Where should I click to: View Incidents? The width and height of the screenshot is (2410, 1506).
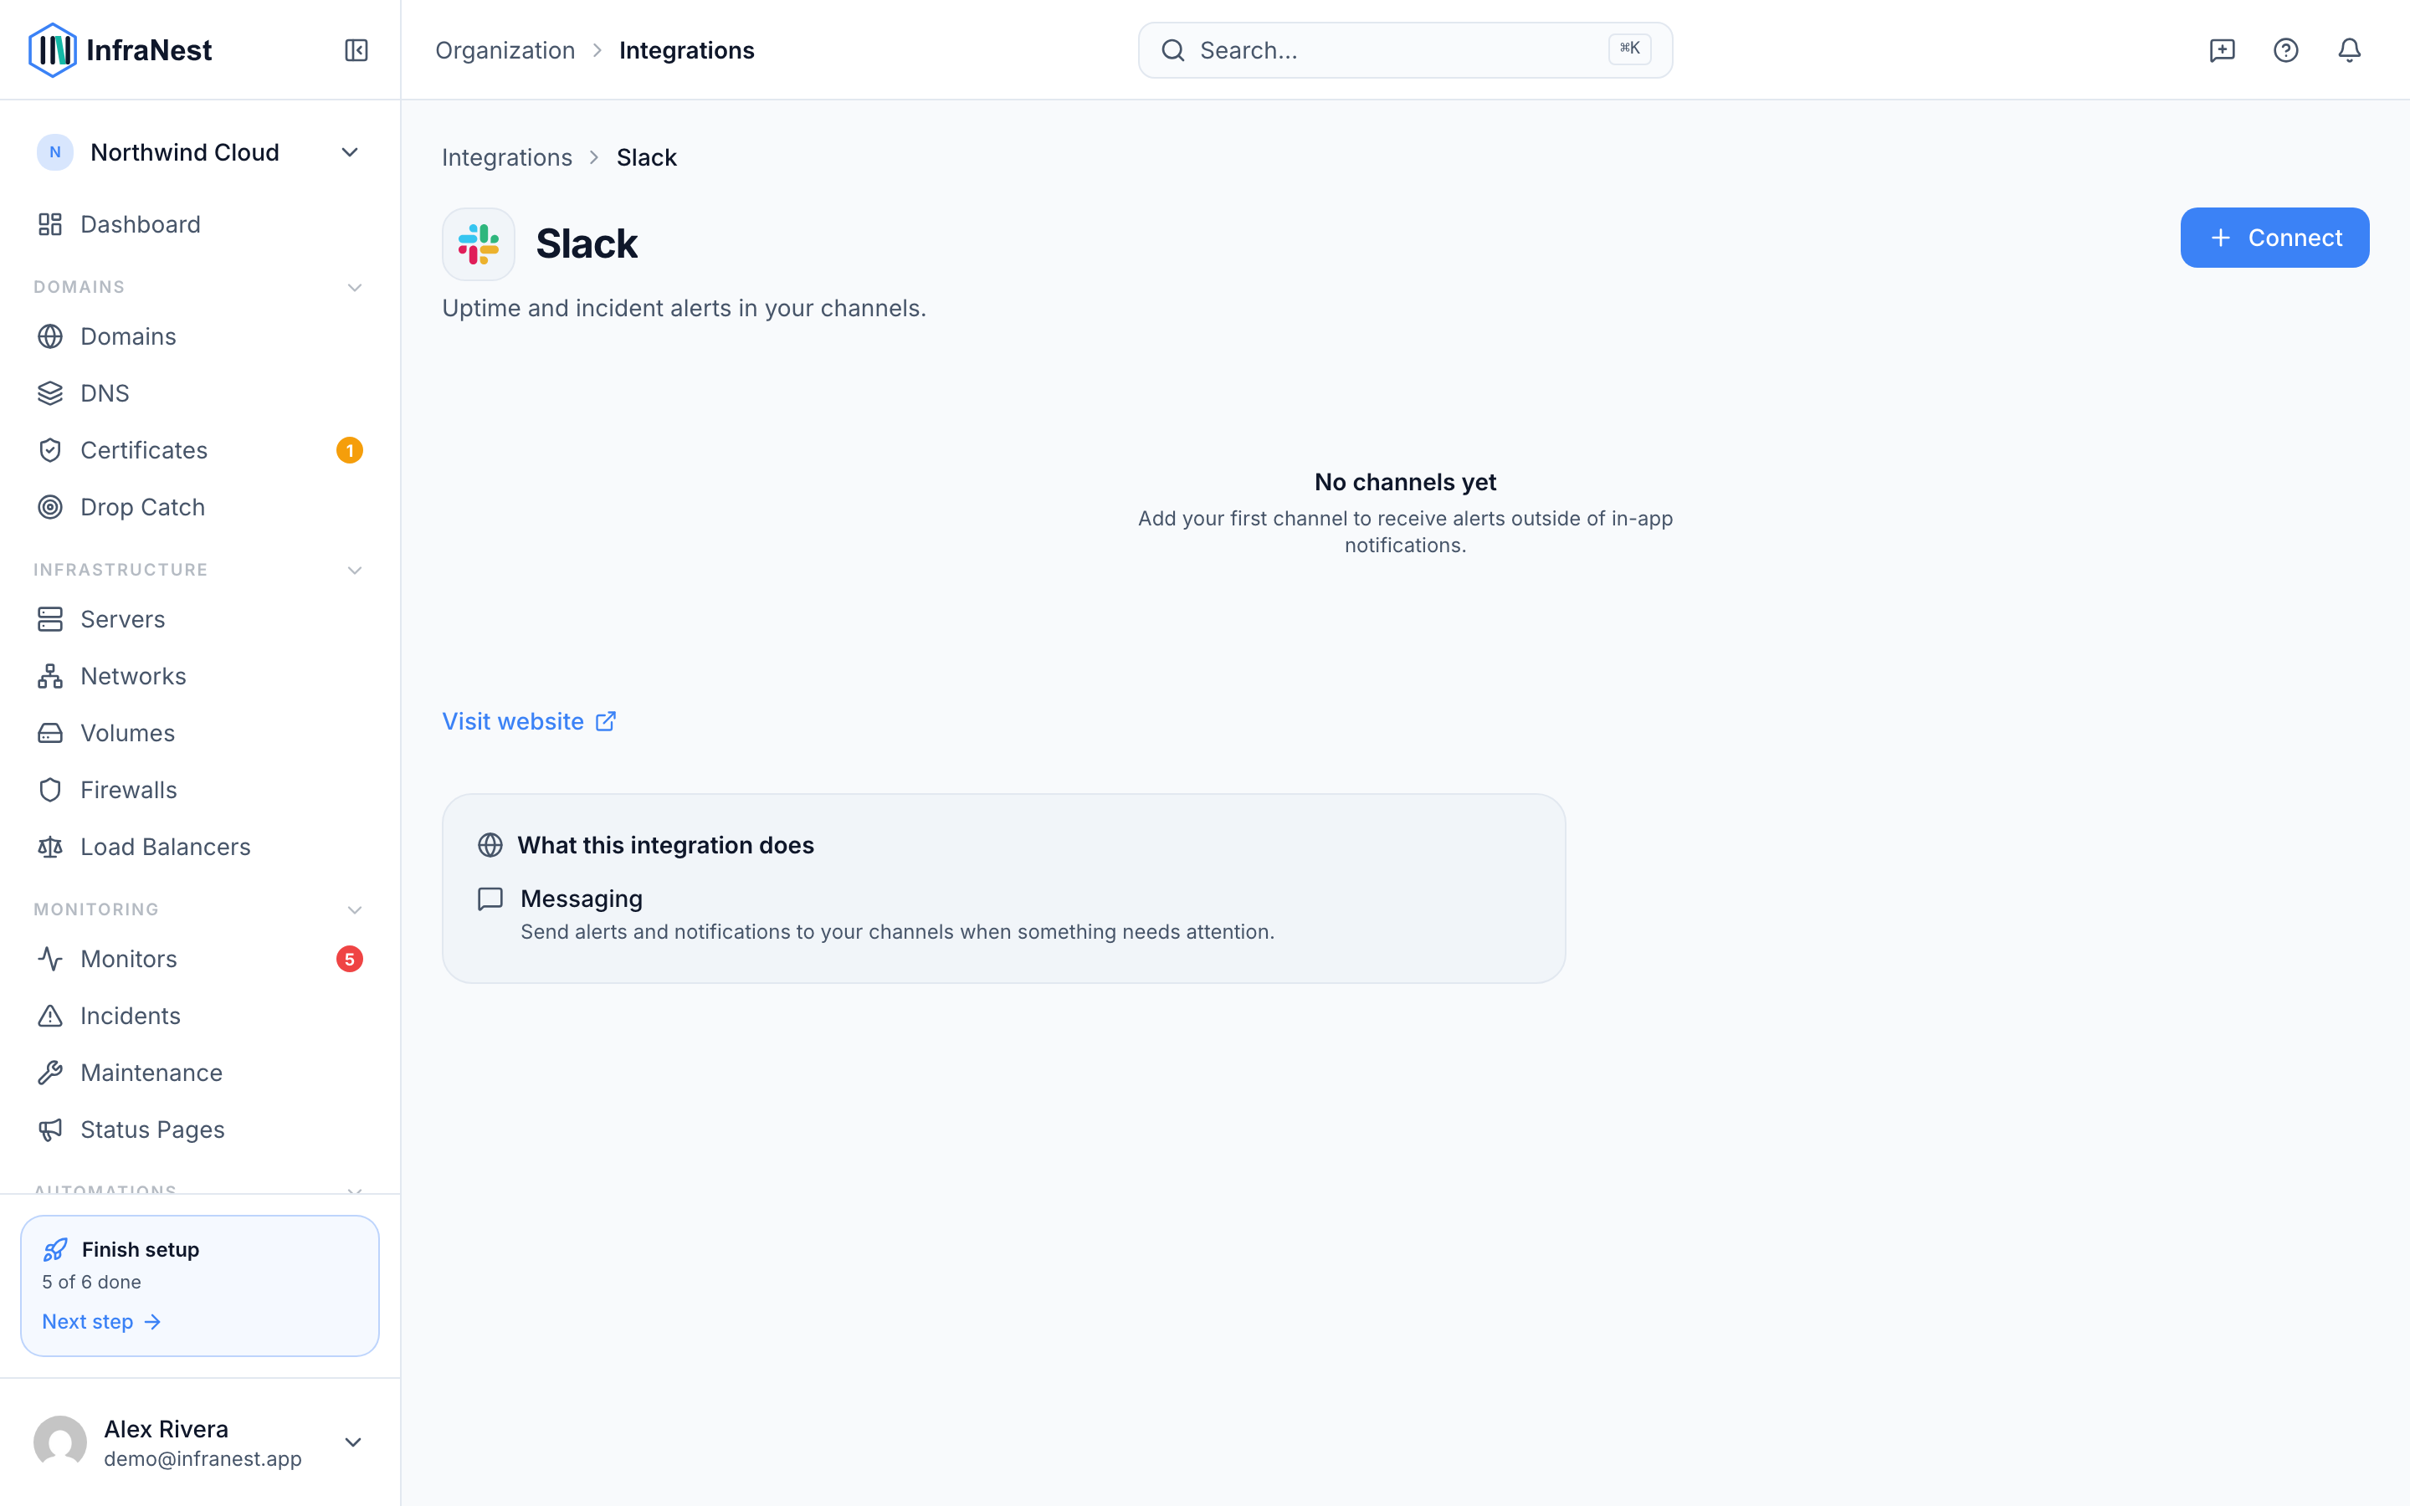pyautogui.click(x=200, y=1016)
